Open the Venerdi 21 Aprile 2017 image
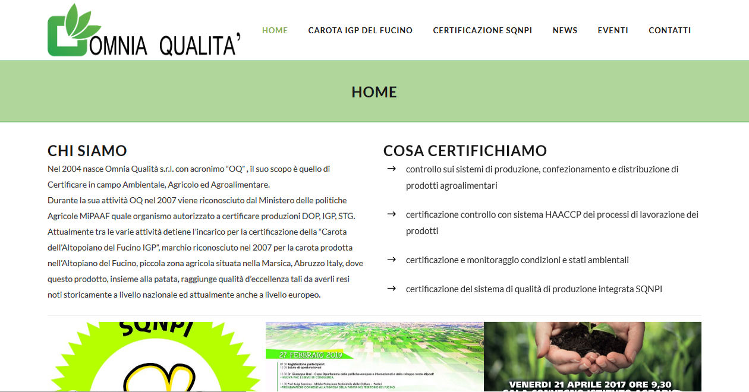 (593, 356)
